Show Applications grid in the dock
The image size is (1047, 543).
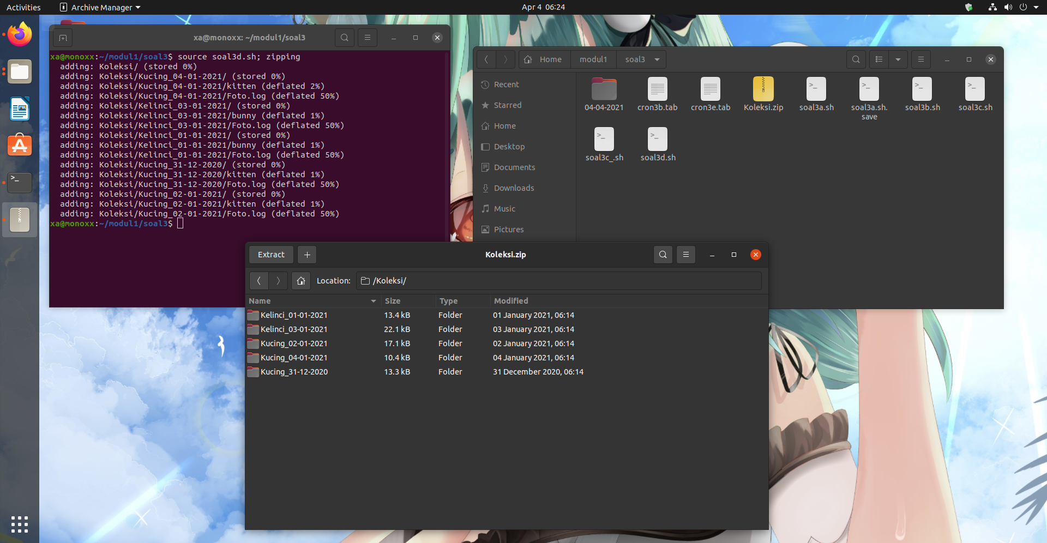(20, 524)
